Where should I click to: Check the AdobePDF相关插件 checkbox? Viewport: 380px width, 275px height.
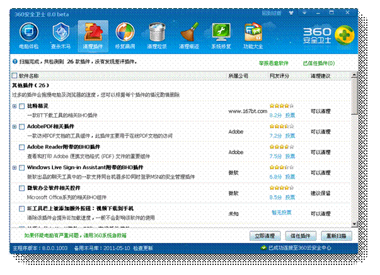point(22,126)
